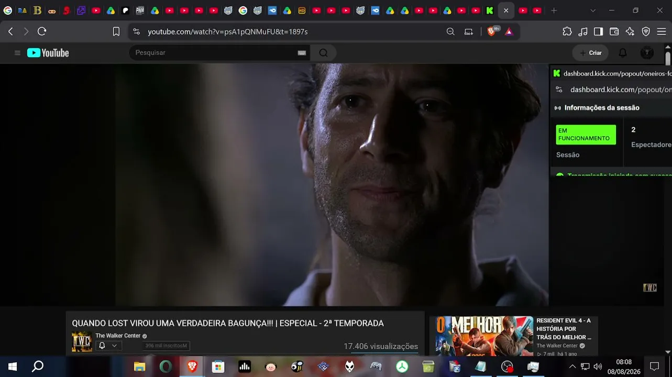The image size is (672, 377).
Task: Open YouTube notifications bell
Action: click(623, 53)
